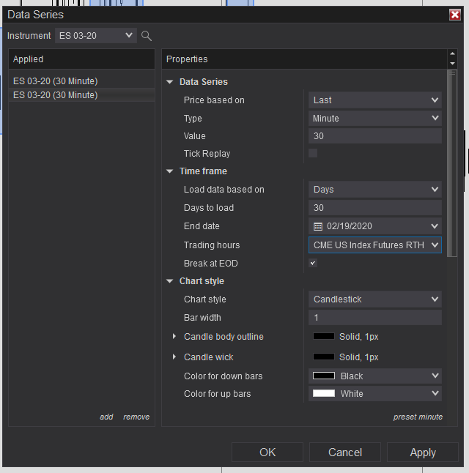Open the Trading hours dropdown
Viewport: 469px width, 473px height.
[374, 245]
